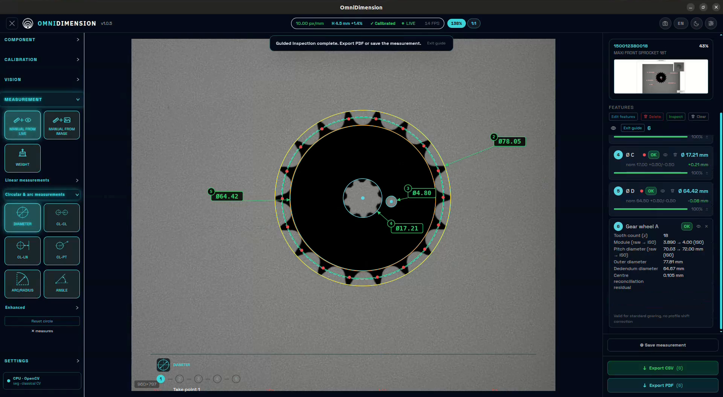Click Exit guide in banner
The height and width of the screenshot is (397, 723).
point(436,43)
